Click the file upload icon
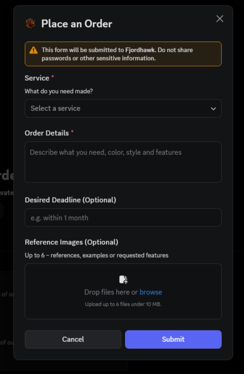The height and width of the screenshot is (374, 244). (x=123, y=280)
